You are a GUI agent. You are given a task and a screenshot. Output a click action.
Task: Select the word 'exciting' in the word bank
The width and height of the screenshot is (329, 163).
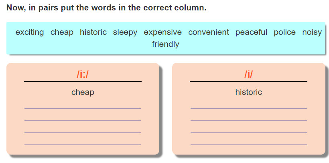click(x=30, y=32)
